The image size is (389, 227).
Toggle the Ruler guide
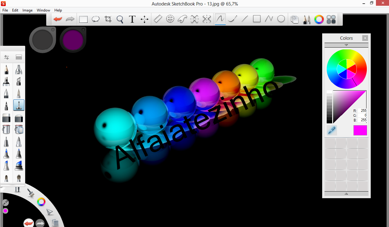pos(158,19)
